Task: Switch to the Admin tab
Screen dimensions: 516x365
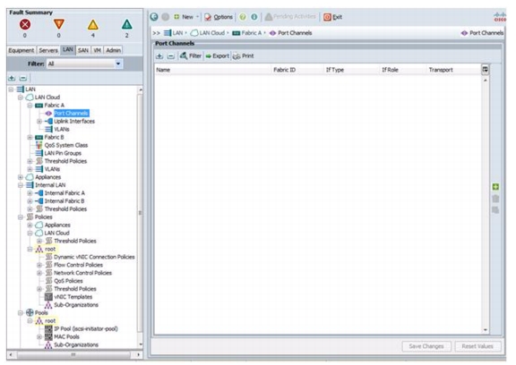Action: coord(113,50)
